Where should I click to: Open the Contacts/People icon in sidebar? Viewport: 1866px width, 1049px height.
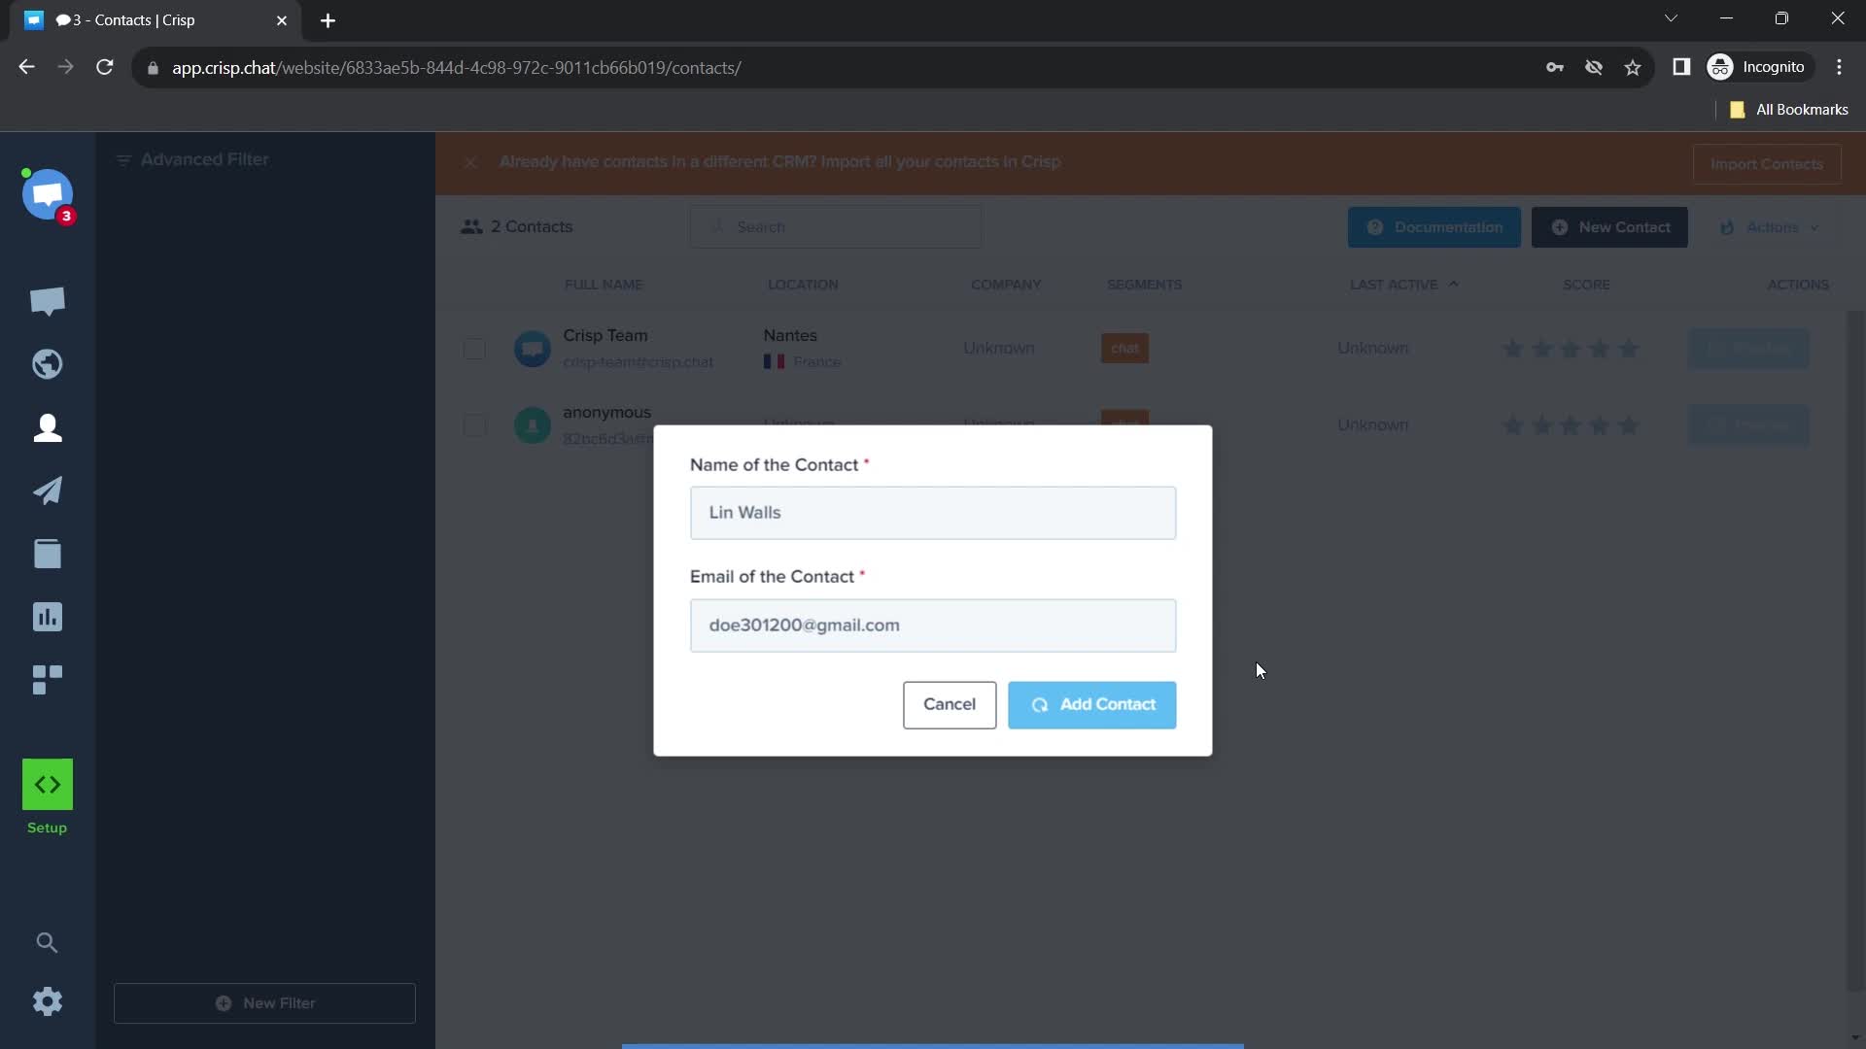pos(48,429)
